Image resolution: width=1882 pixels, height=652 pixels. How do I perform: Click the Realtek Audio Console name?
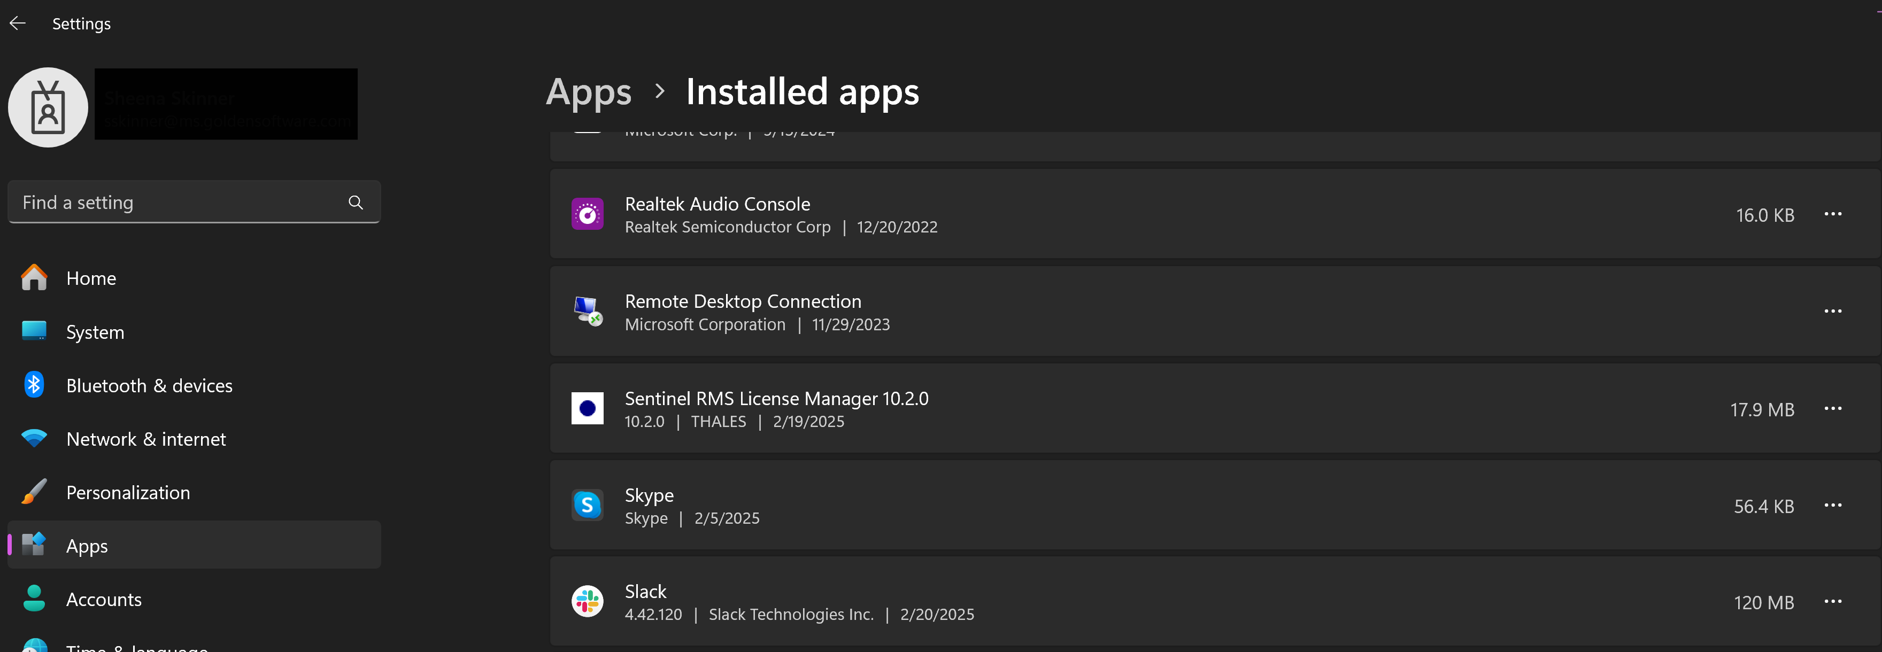718,204
